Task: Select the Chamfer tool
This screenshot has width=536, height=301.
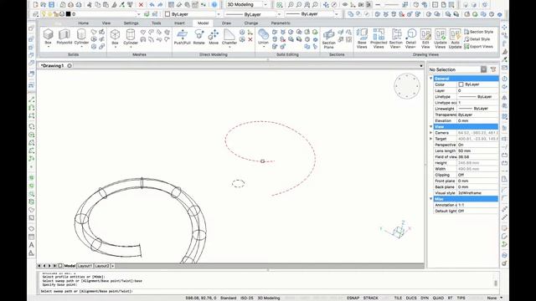Action: (229, 37)
